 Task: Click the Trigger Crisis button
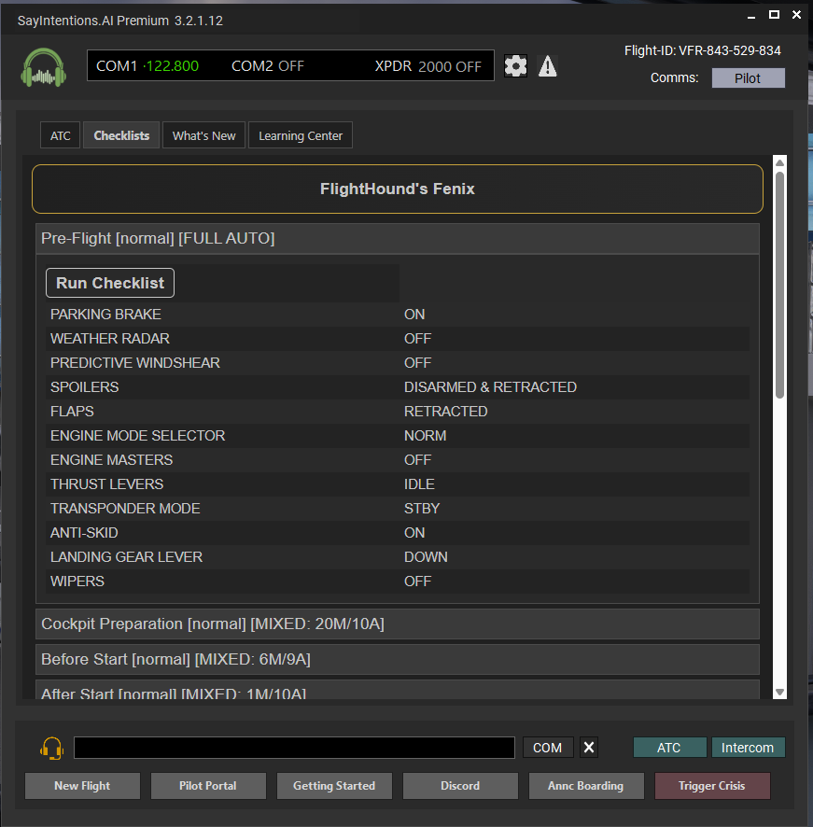pos(712,786)
